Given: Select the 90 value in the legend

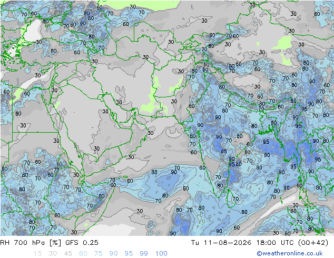Looking at the screenshot, I should pos(113,253).
